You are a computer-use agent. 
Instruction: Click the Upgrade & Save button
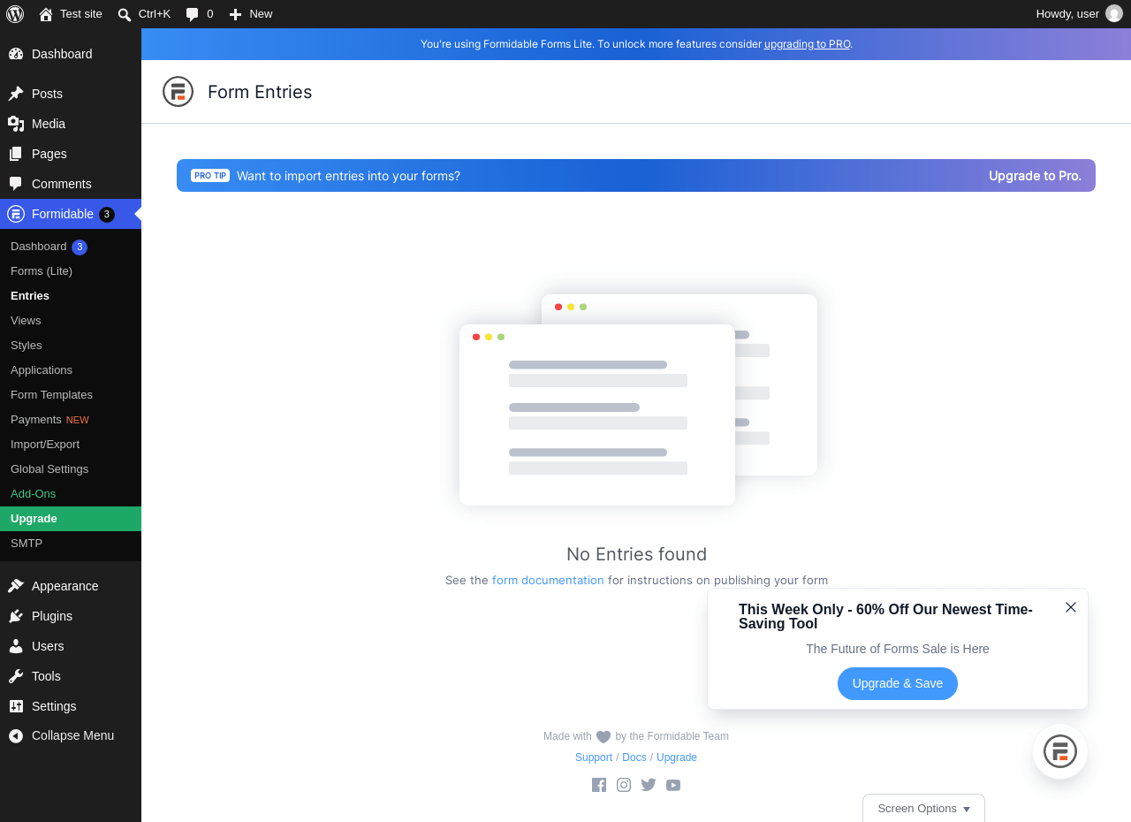click(898, 683)
